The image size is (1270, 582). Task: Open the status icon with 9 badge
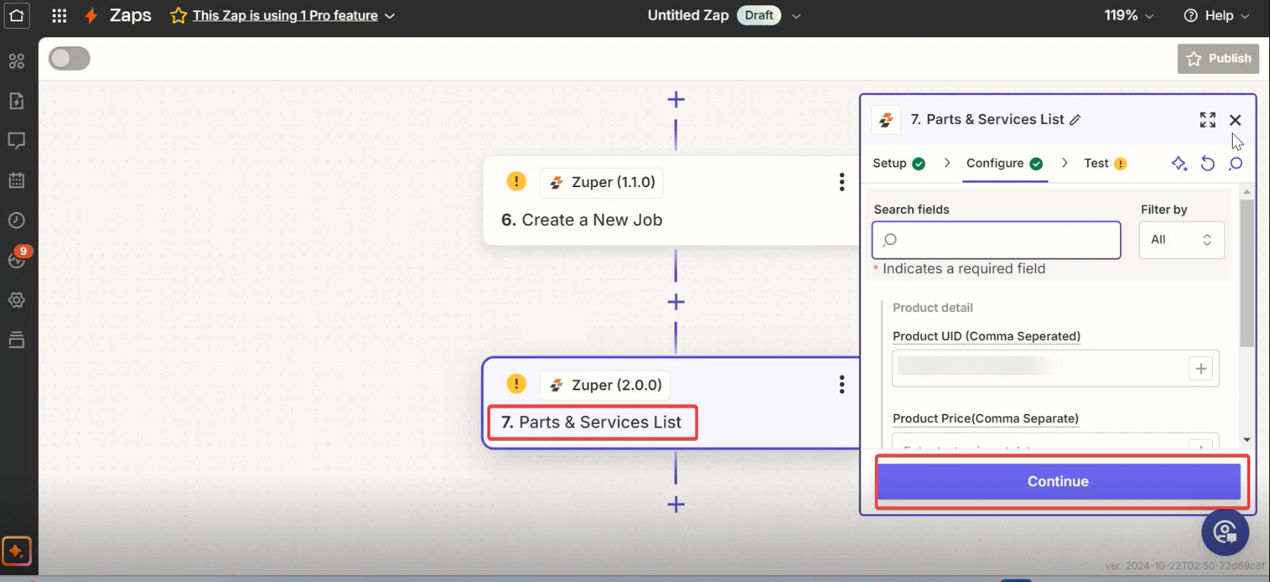(17, 259)
